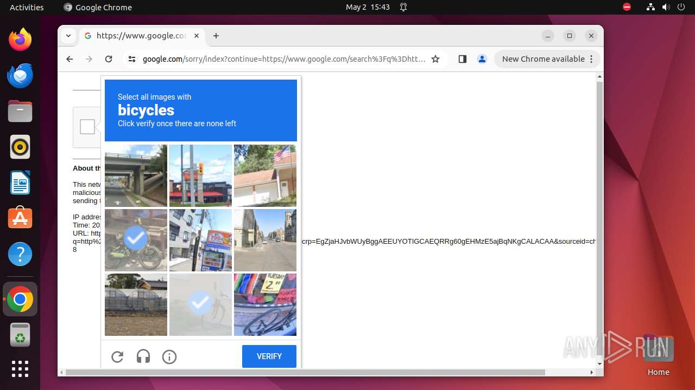695x390 pixels.
Task: Select the greenhouse field image tile
Action: (x=136, y=304)
